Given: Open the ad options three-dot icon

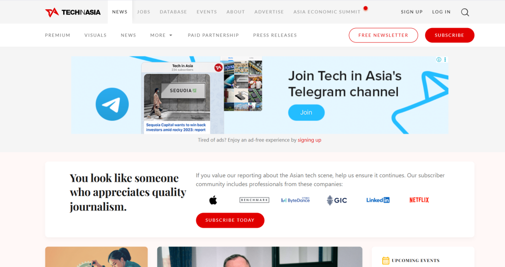Looking at the screenshot, I should tap(445, 60).
